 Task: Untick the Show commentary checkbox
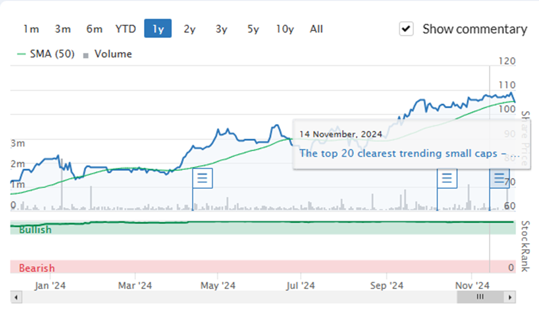click(x=406, y=29)
